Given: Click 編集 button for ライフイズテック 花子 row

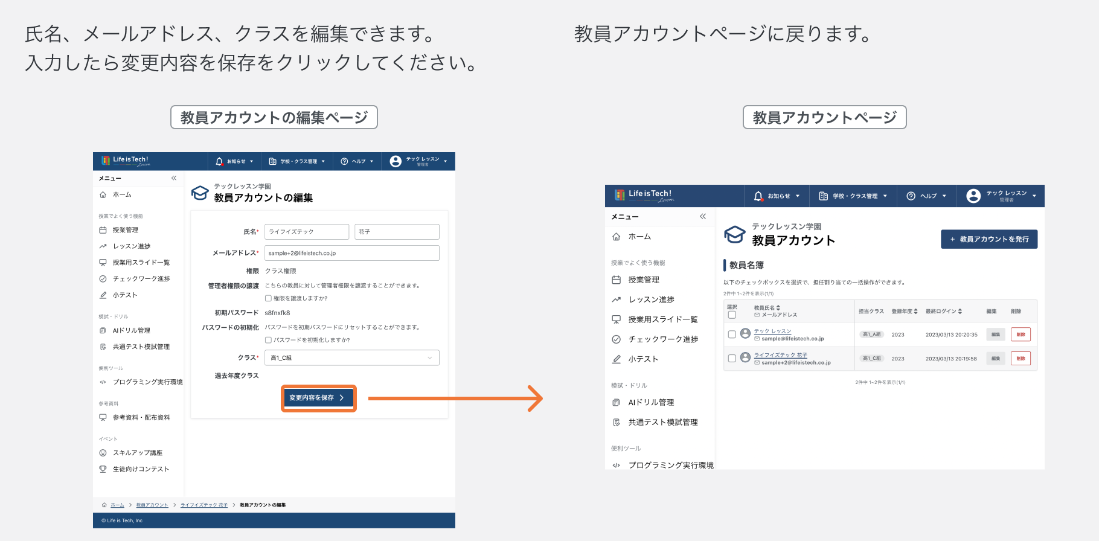Looking at the screenshot, I should [x=996, y=359].
